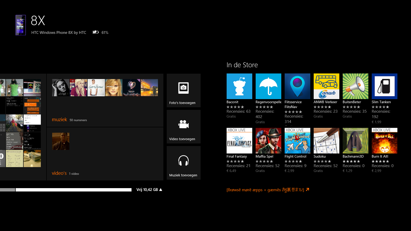Click the 'Sudoku' title text

(320, 156)
